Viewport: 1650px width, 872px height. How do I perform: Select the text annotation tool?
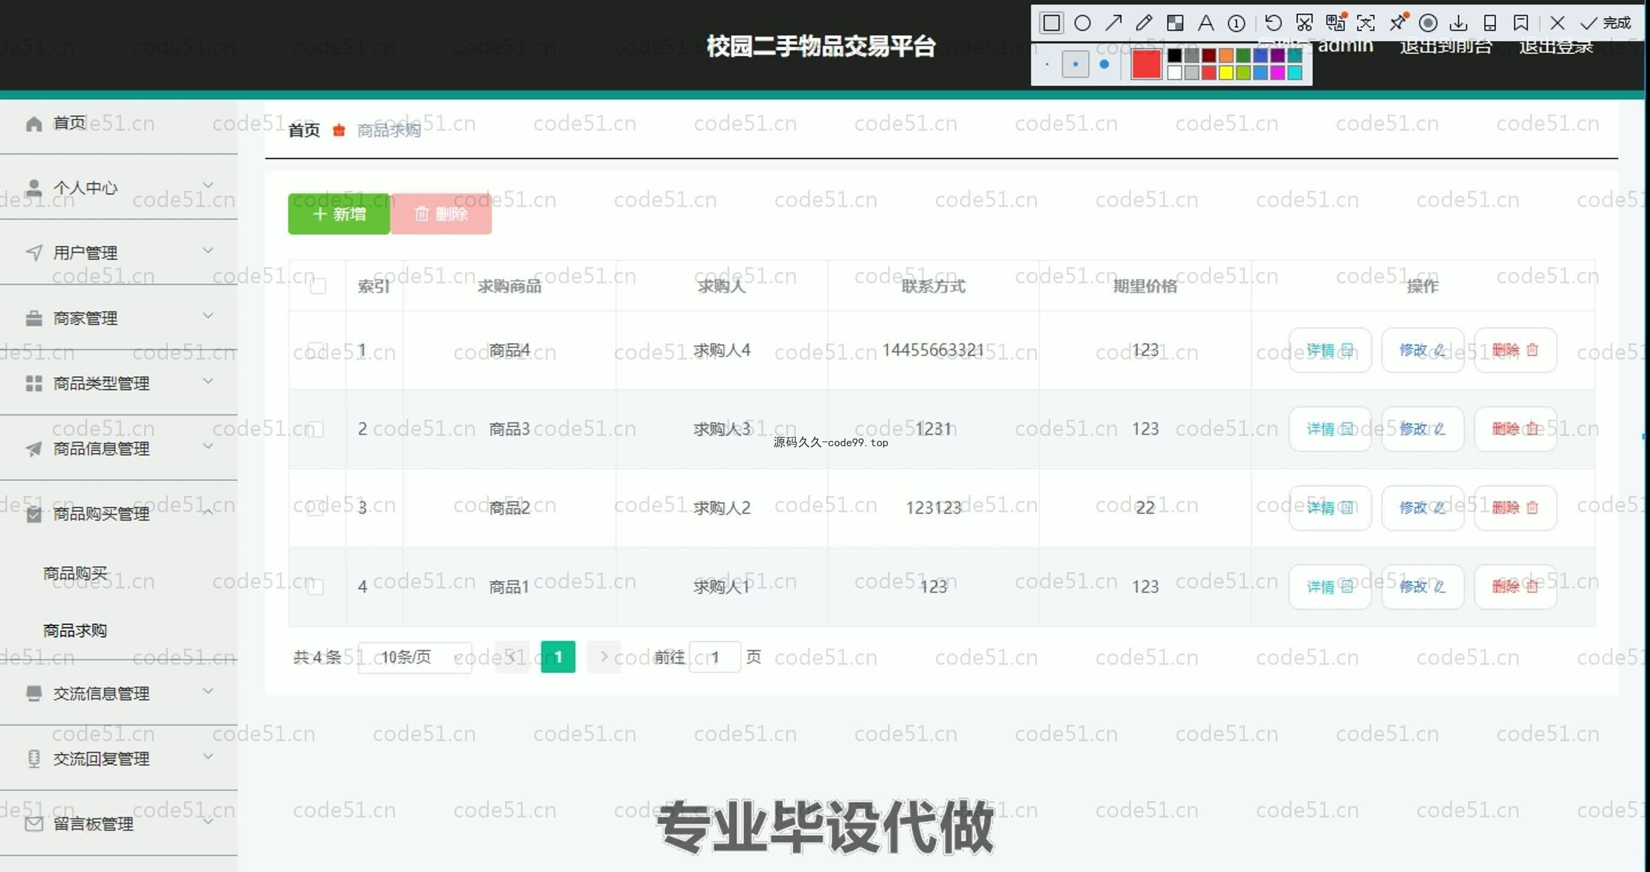1206,23
